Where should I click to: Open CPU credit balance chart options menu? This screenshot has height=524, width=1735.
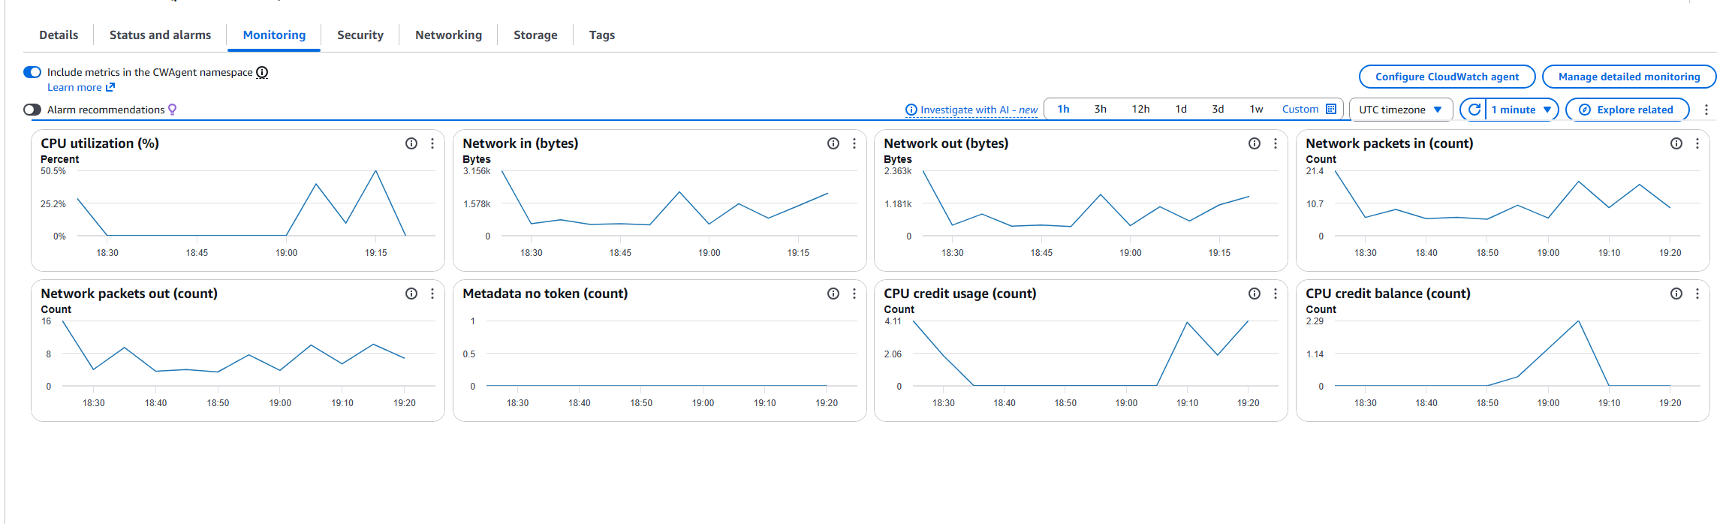(x=1697, y=294)
